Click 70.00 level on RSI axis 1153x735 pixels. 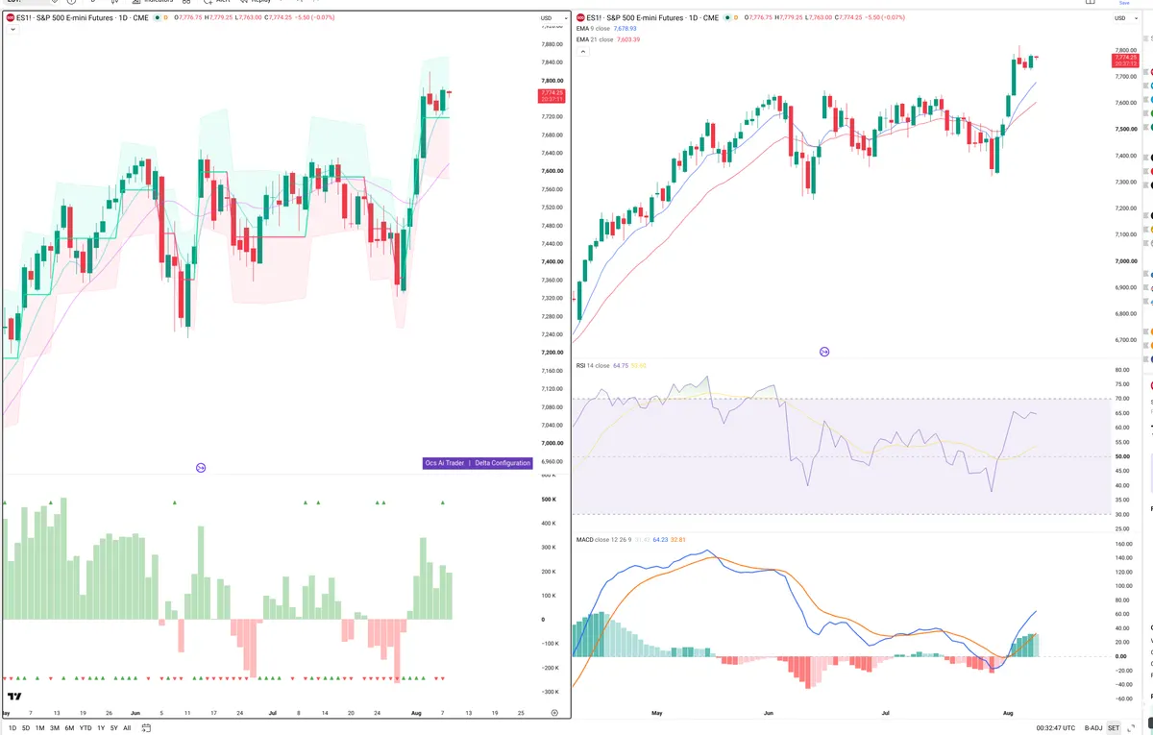pos(1122,399)
